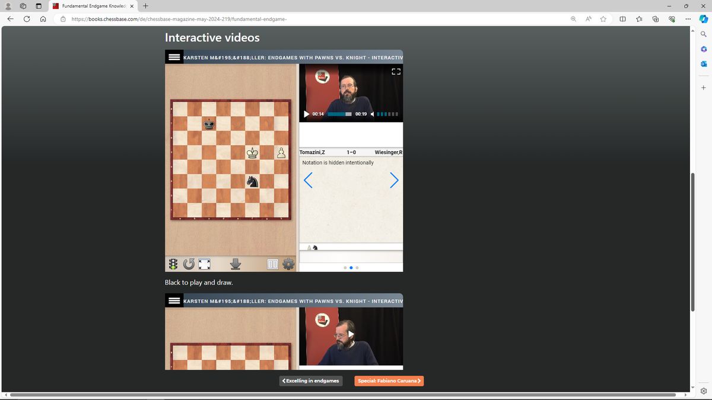Seek along the video progress bar

tap(340, 114)
